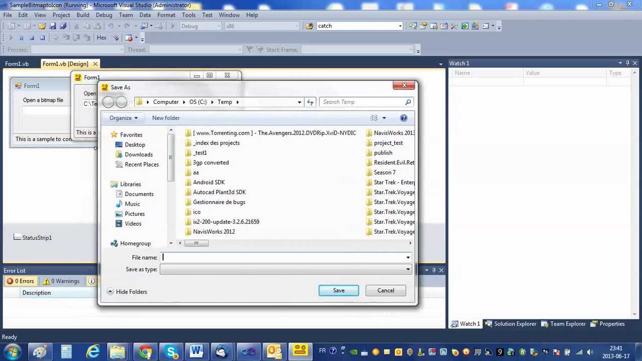Open the Debug menu
This screenshot has width=642, height=361.
(104, 15)
